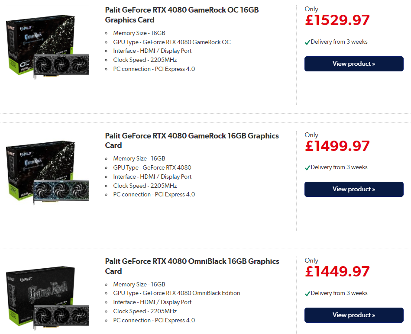The image size is (411, 334).
Task: Click the green checkmark next to GameRock delivery info
Action: coord(308,167)
